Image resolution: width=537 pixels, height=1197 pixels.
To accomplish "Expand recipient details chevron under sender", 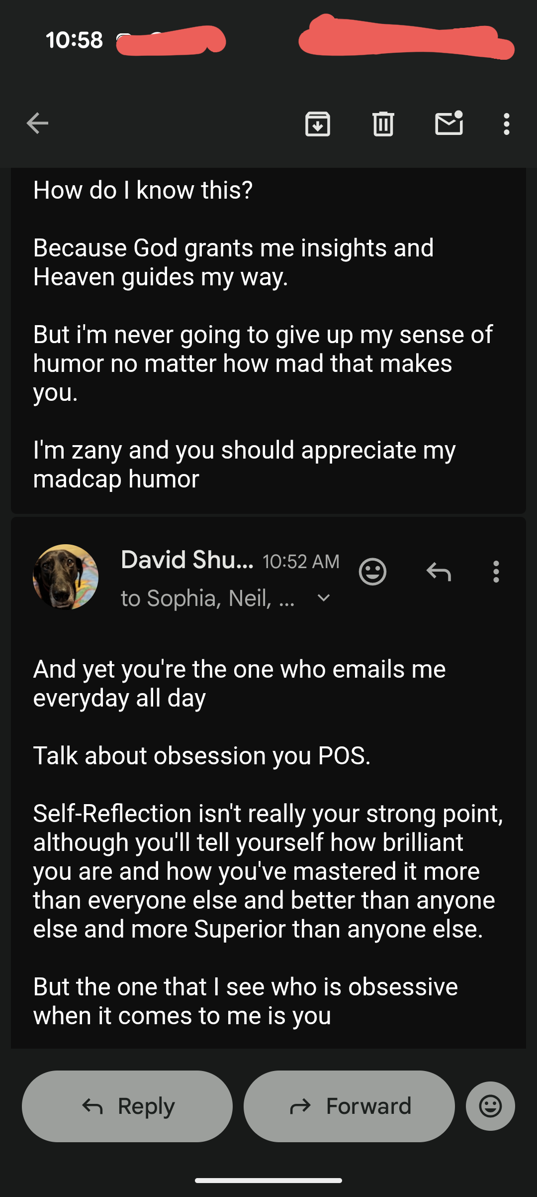I will point(324,598).
